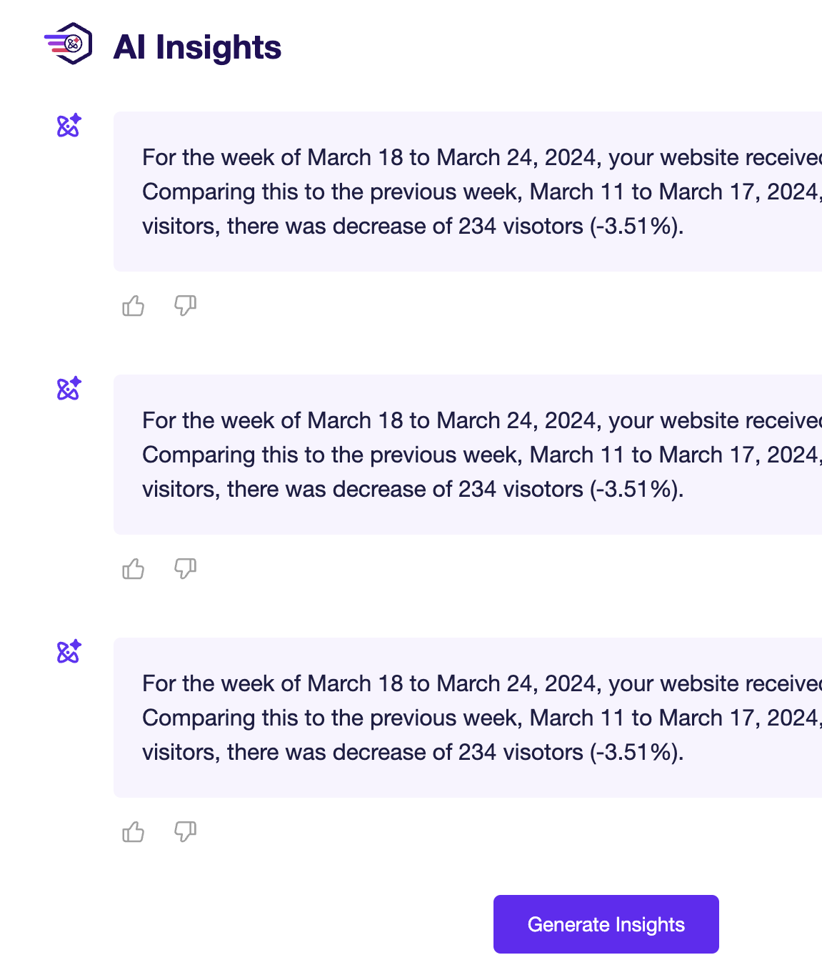Like the first insight with thumbs up
Viewport: 822px width, 975px height.
(x=134, y=306)
